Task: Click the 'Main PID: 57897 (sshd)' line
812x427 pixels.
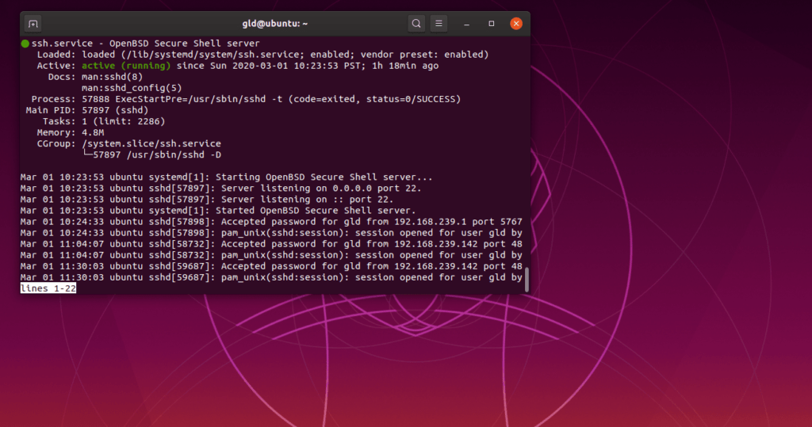Action: pos(87,110)
